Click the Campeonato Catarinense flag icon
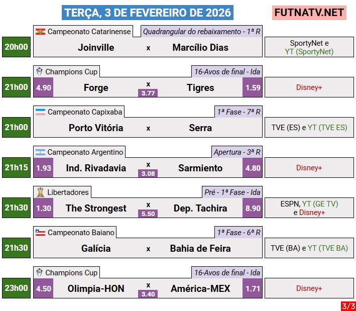356x311 pixels. [x=40, y=32]
